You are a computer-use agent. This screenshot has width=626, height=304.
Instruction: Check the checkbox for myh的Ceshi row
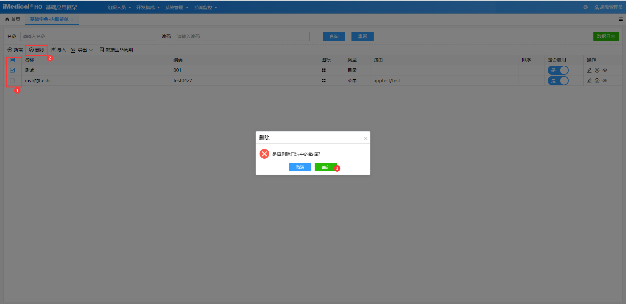pos(12,81)
